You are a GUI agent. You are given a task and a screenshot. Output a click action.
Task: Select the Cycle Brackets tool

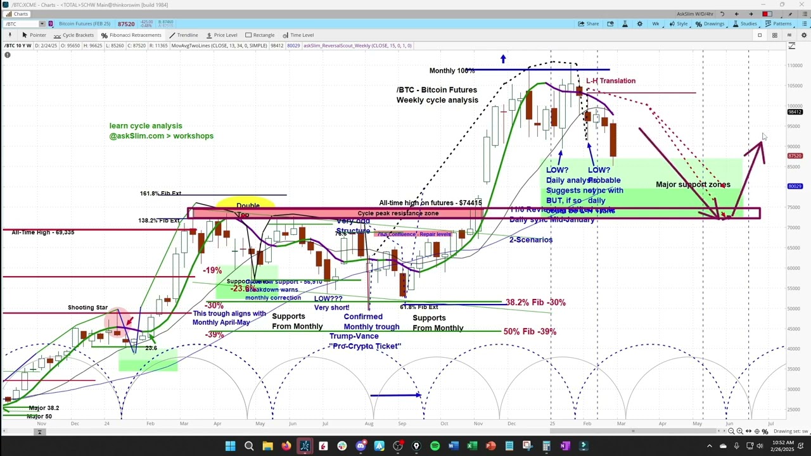[73, 35]
